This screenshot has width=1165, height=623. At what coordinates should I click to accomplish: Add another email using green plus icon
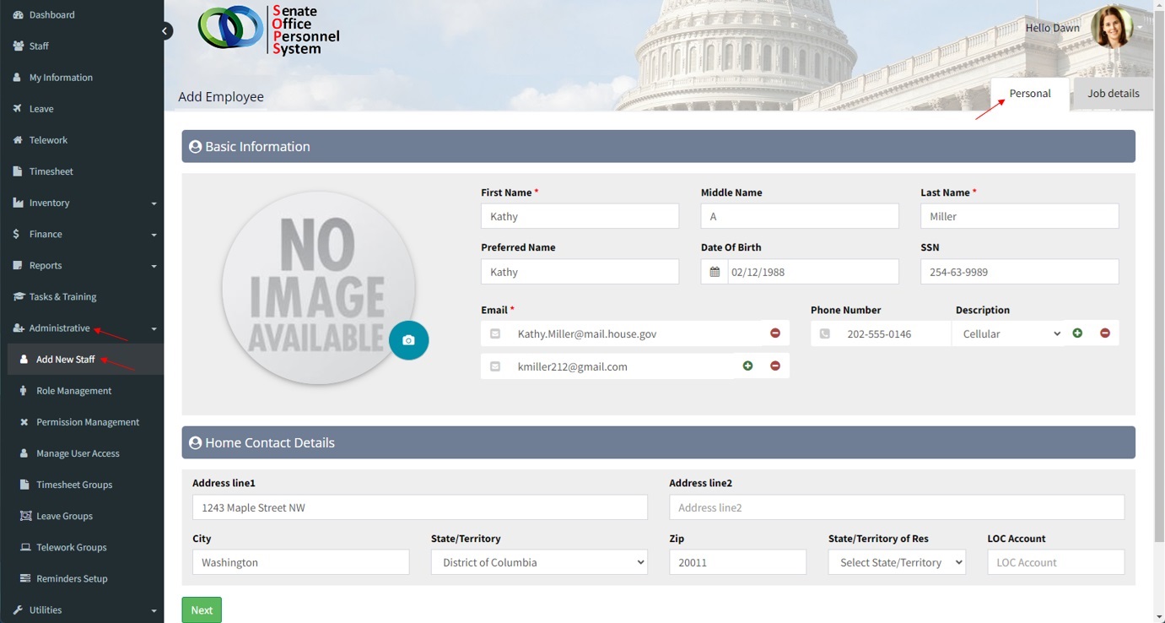(747, 366)
